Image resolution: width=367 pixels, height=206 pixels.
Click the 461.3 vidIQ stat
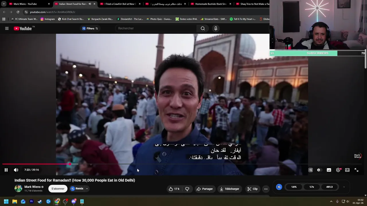pyautogui.click(x=329, y=187)
